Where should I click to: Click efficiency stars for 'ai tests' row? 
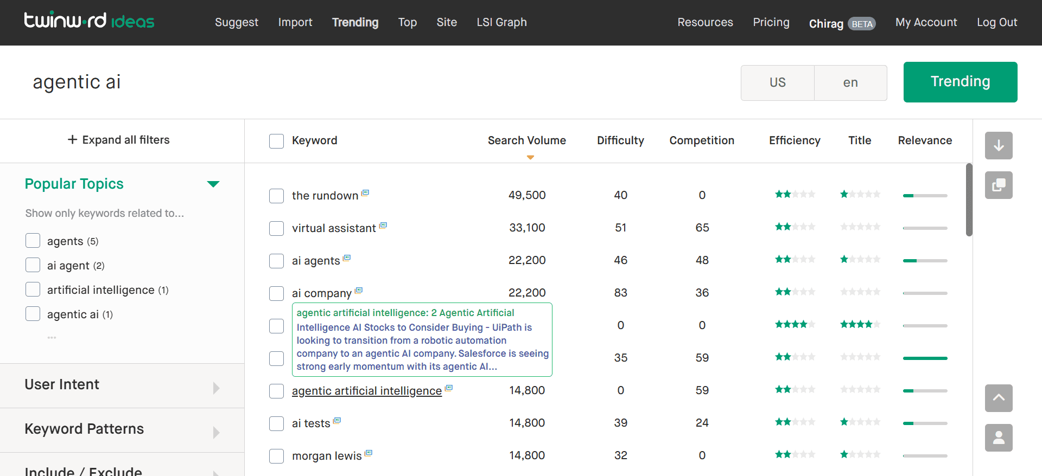pyautogui.click(x=795, y=422)
